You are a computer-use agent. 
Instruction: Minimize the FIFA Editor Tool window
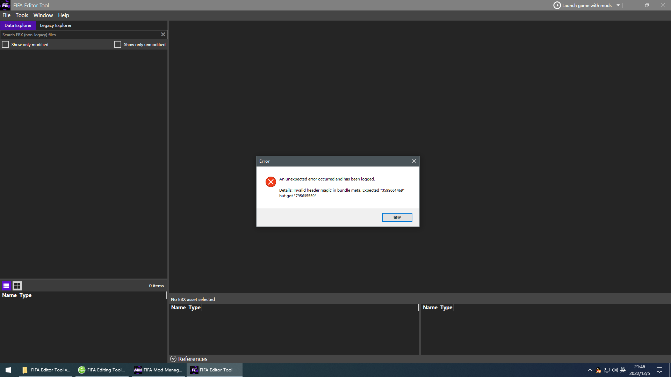[631, 5]
